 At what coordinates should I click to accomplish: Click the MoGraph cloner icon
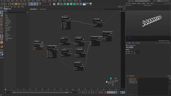click(x=74, y=4)
